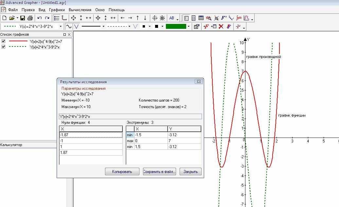Expand the arrow next to the Open file icon
This screenshot has width=339, height=207.
(17, 18)
